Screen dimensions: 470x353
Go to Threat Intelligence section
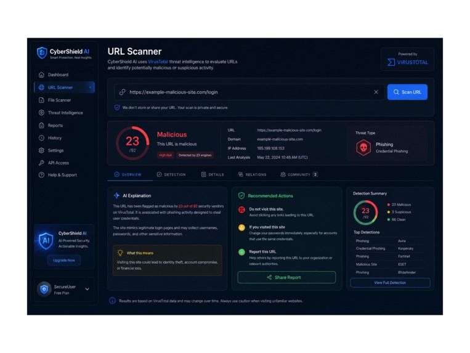coord(64,113)
